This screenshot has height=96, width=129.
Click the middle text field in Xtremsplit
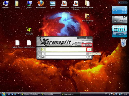[66, 54]
